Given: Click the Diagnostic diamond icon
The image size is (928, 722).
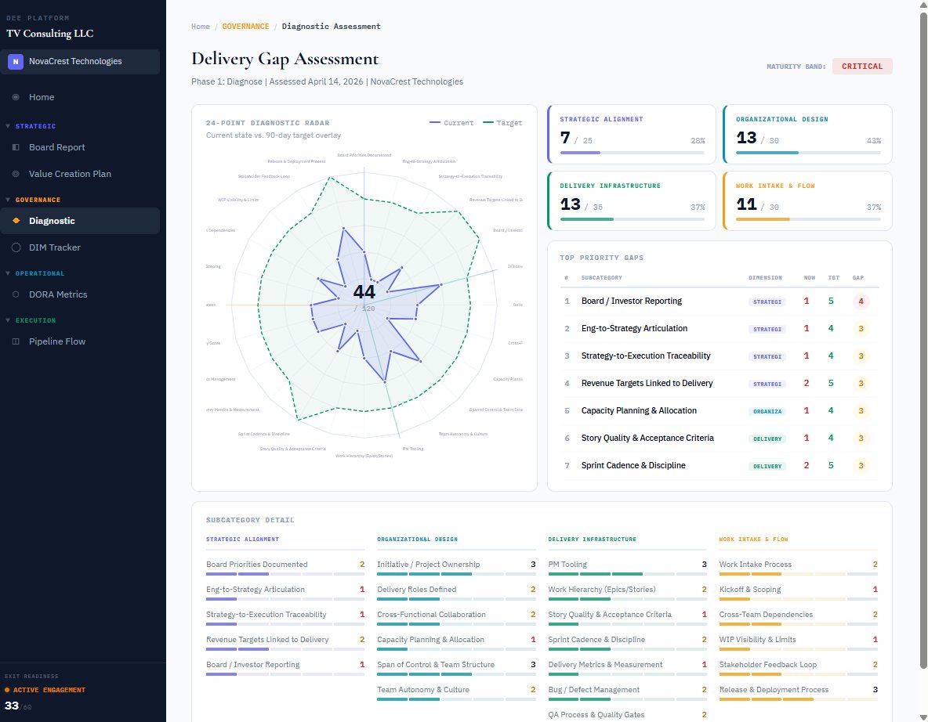Looking at the screenshot, I should point(16,221).
